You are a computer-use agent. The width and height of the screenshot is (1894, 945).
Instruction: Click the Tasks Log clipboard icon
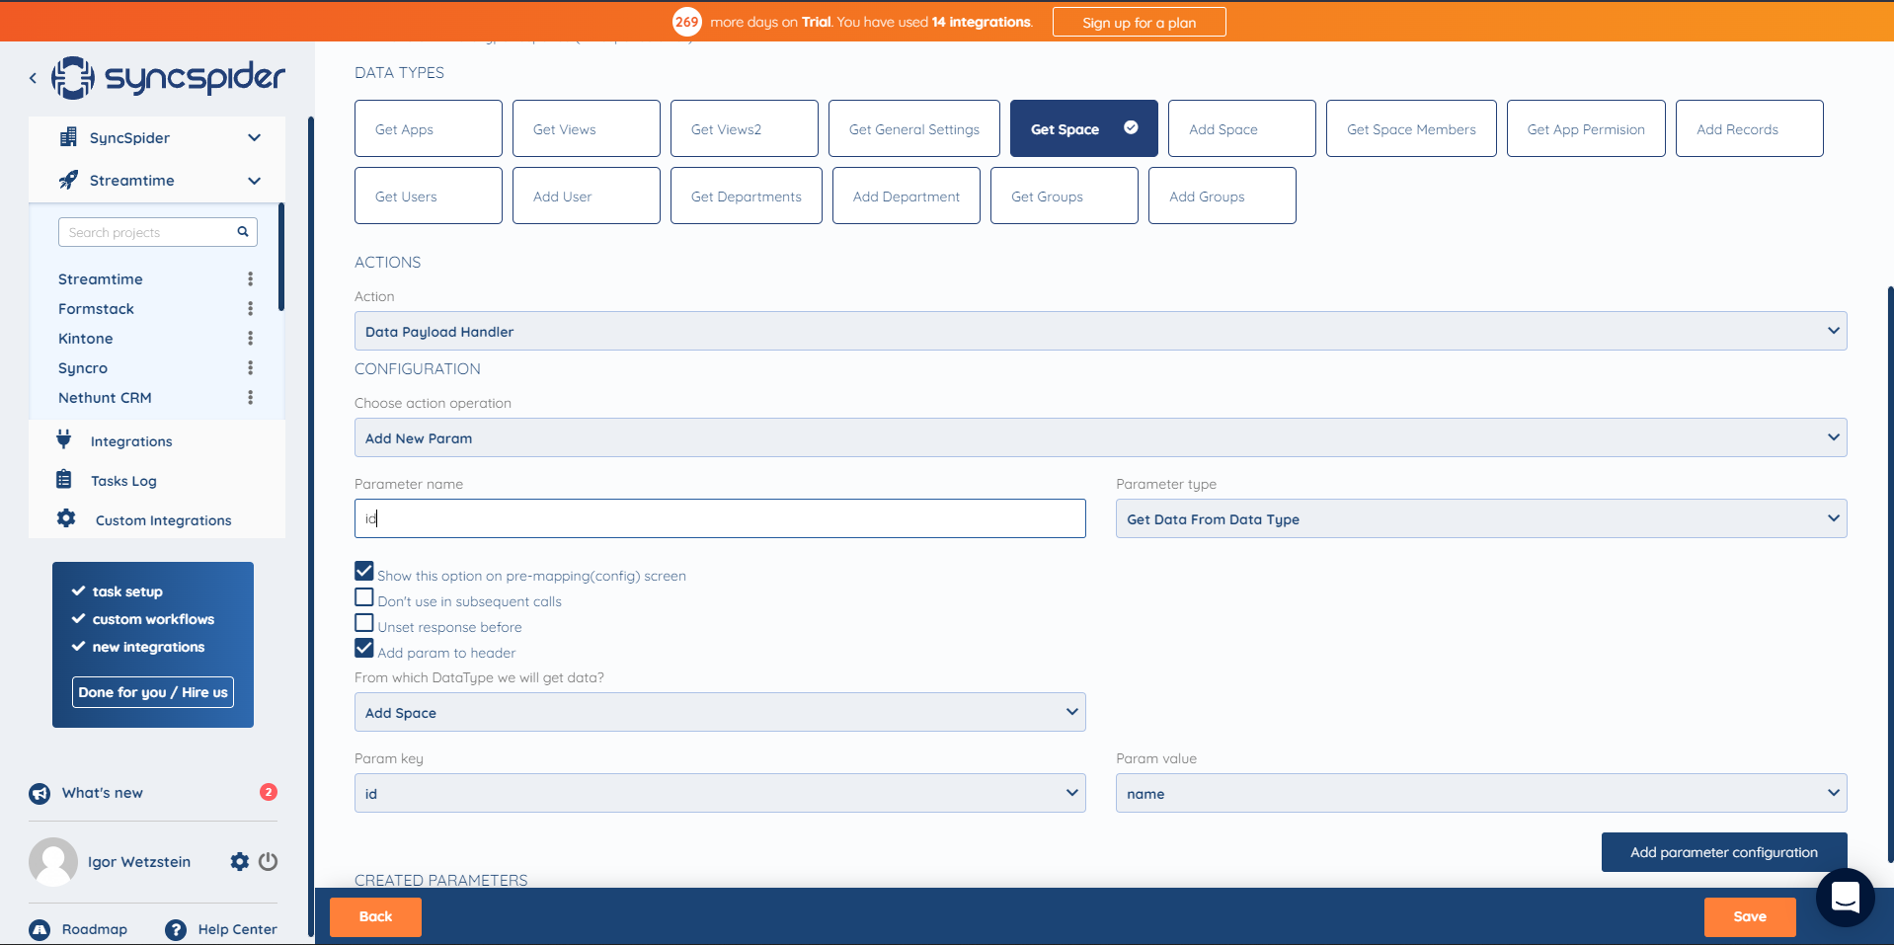(x=64, y=480)
